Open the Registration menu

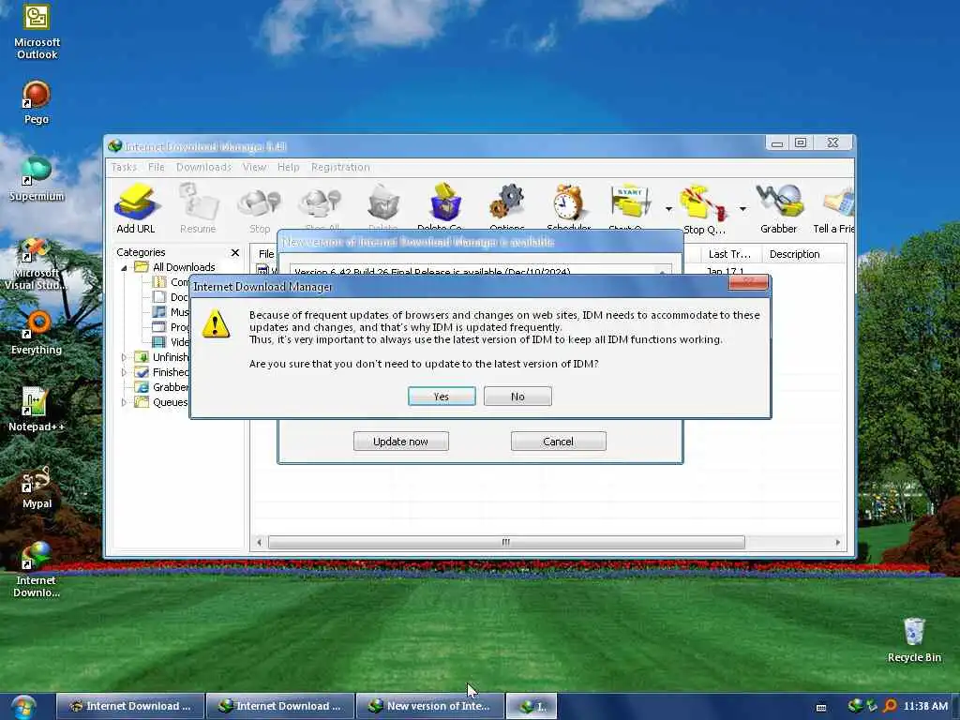pos(340,167)
